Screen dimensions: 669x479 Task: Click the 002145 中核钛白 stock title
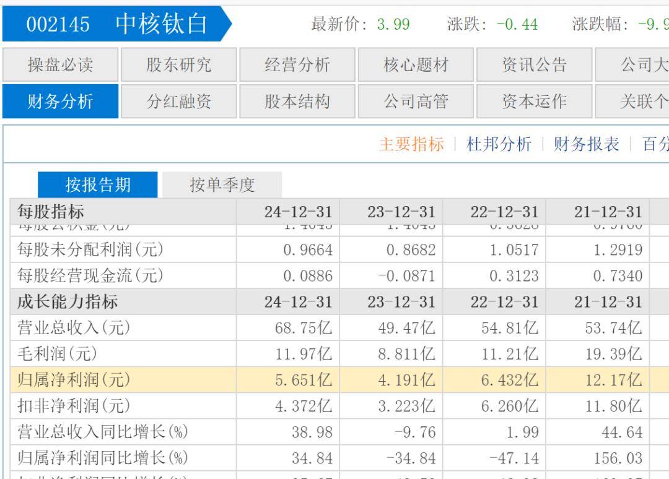117,24
